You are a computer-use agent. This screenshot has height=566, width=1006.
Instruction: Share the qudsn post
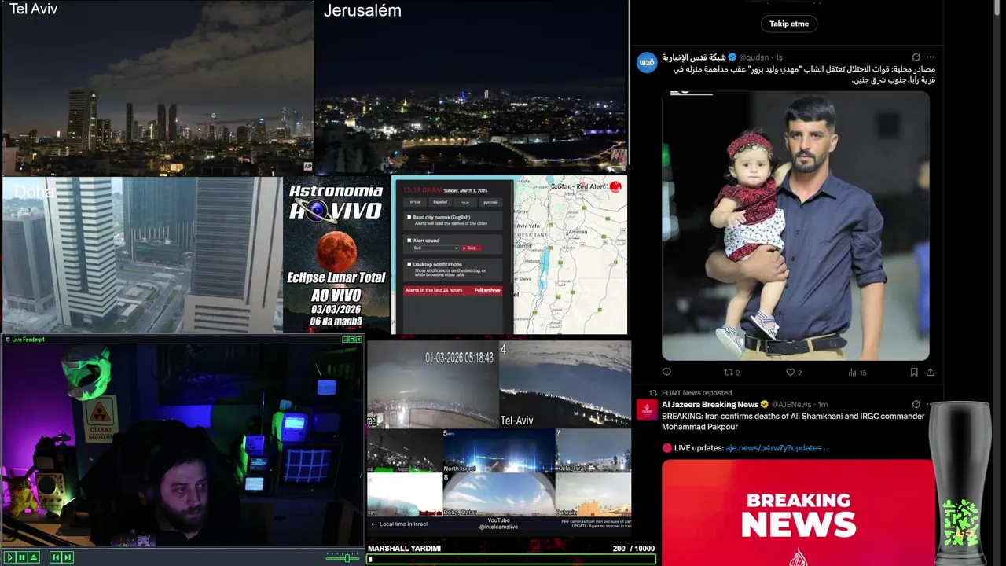point(931,372)
